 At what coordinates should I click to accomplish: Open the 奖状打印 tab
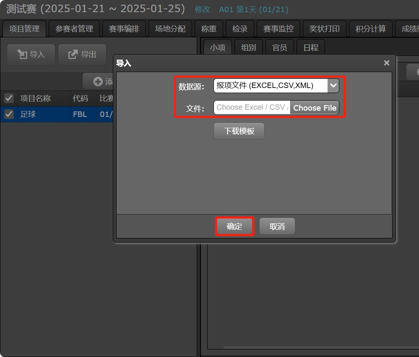(324, 29)
